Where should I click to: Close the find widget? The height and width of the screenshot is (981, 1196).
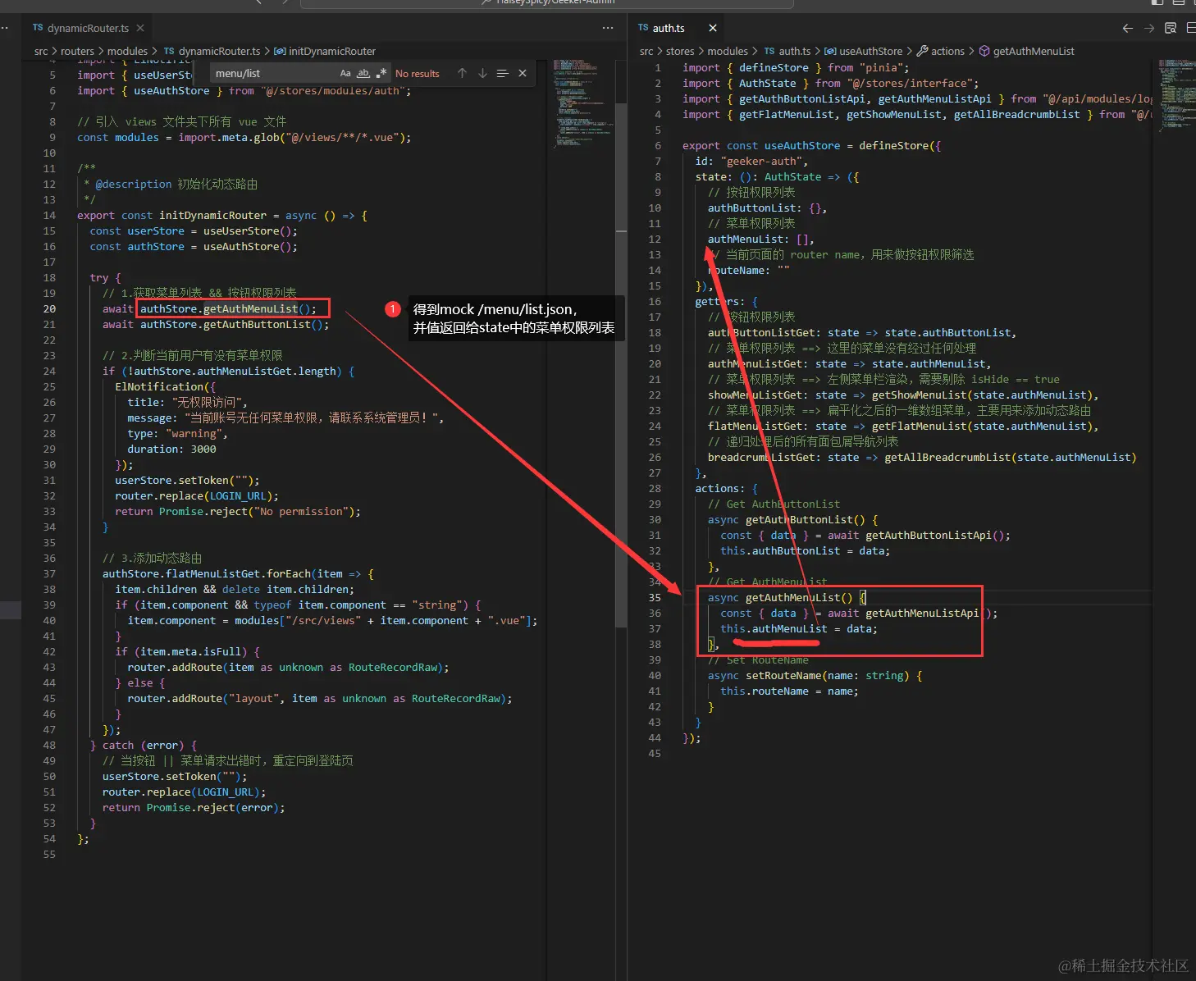click(523, 73)
